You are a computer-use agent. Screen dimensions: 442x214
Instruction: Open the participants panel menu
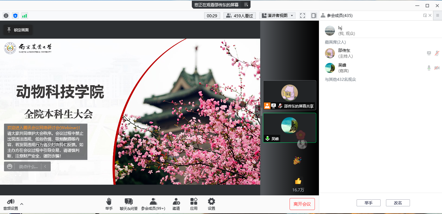(438, 15)
